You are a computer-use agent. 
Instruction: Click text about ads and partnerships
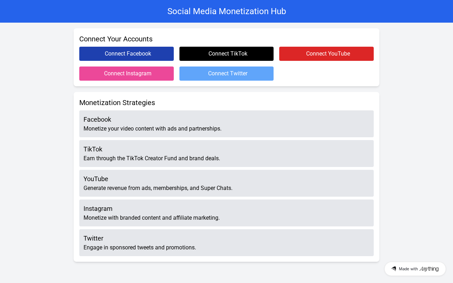pos(153,128)
